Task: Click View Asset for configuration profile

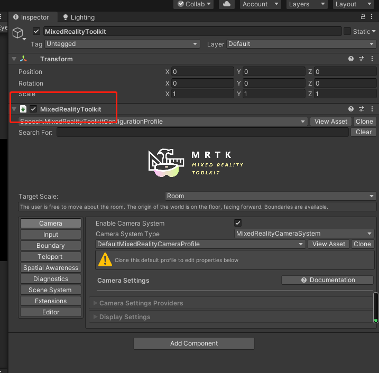Action: [331, 122]
